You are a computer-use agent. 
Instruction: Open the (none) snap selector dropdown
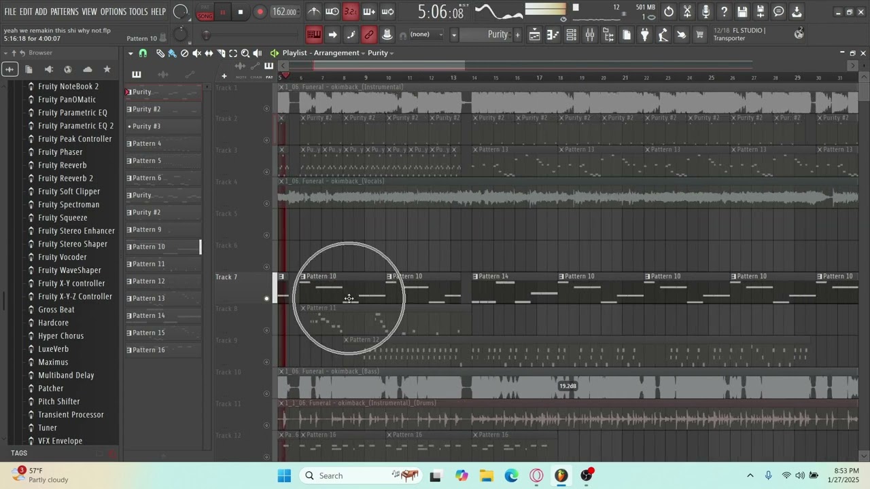pyautogui.click(x=425, y=35)
